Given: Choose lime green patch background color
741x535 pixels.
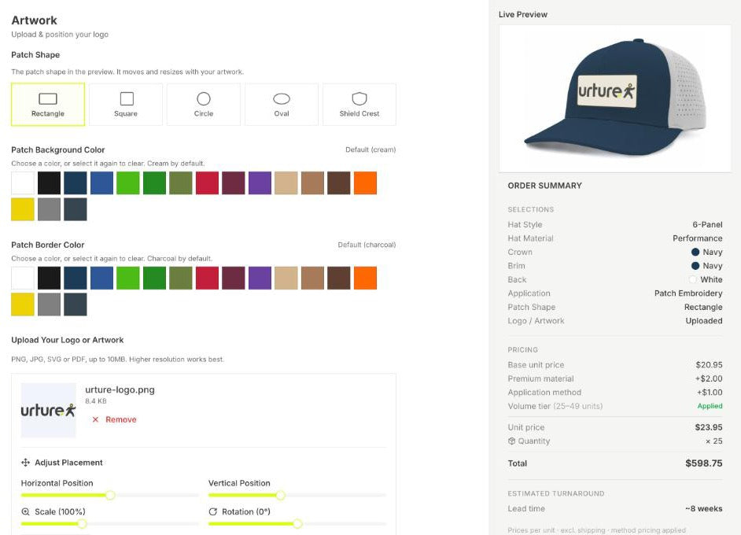Looking at the screenshot, I should point(128,183).
